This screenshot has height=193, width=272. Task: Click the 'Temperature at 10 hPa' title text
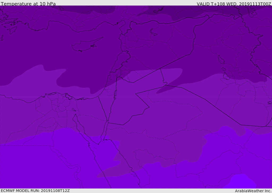click(x=28, y=4)
